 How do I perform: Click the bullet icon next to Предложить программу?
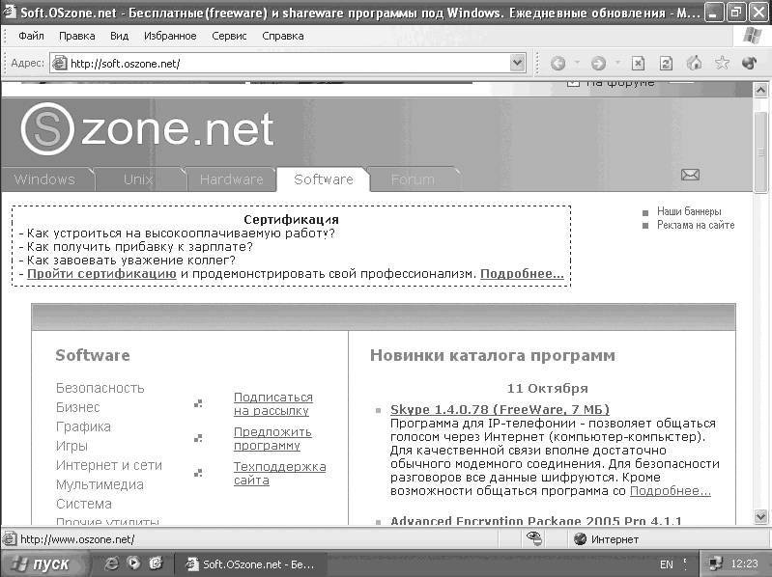[x=198, y=438]
